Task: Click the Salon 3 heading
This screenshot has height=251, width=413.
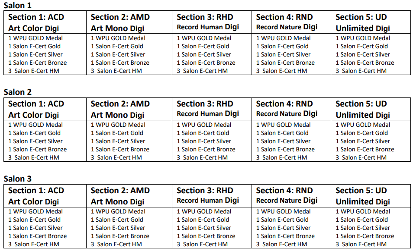Action: pos(17,179)
